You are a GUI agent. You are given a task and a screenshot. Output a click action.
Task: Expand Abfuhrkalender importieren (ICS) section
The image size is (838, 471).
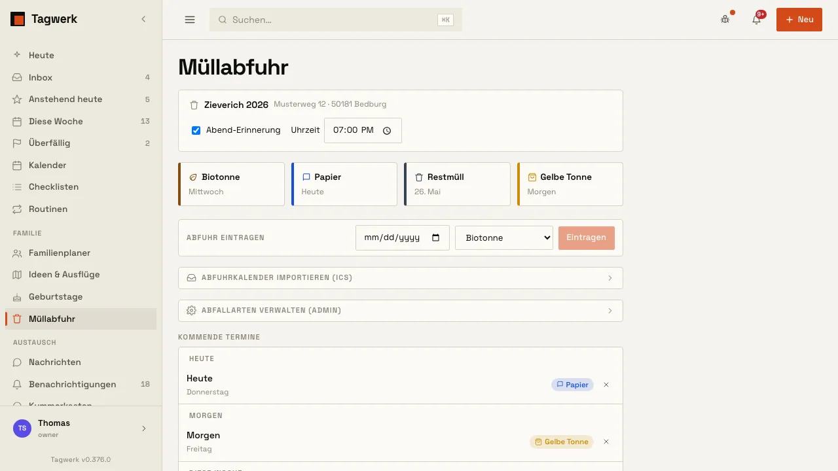[x=401, y=278]
